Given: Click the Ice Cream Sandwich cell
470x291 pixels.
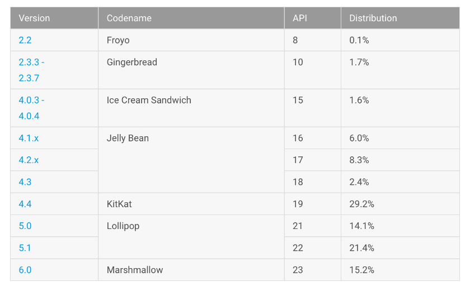Looking at the screenshot, I should [149, 100].
